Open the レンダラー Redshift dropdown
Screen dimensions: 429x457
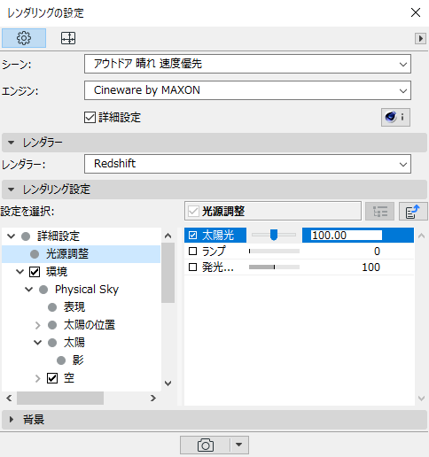point(247,164)
